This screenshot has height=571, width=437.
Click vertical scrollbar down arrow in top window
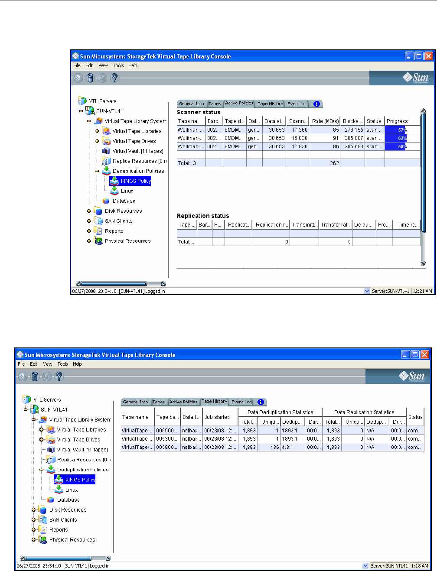pyautogui.click(x=423, y=263)
